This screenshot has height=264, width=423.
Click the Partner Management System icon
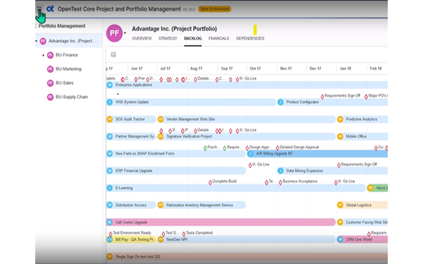pyautogui.click(x=109, y=136)
